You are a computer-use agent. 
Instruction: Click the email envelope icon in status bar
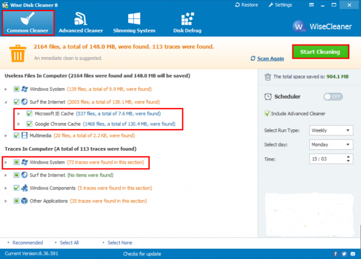353,254
